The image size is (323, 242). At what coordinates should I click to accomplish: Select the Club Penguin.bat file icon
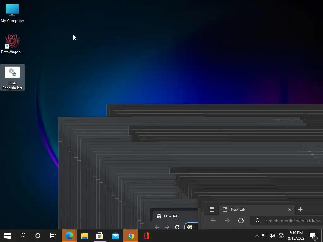(12, 78)
